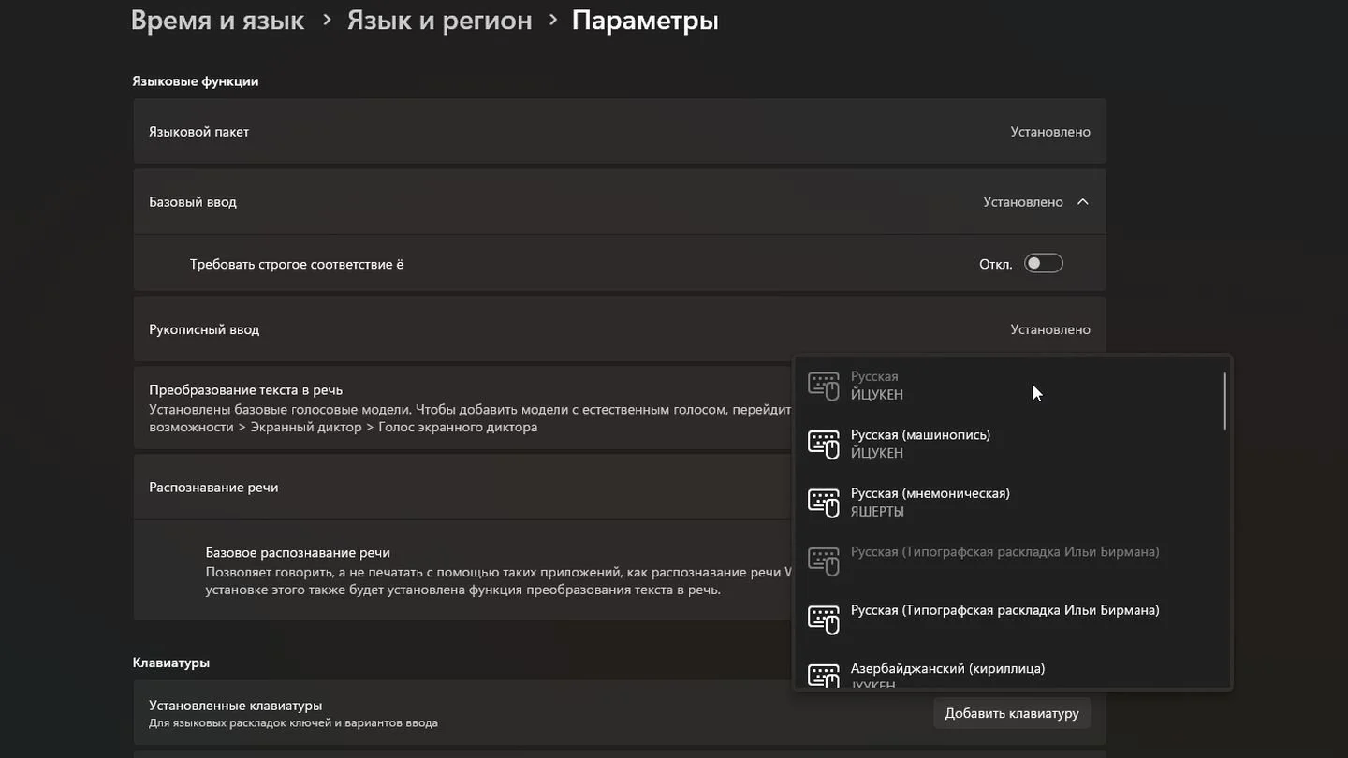
Task: Click the greyed Русская ЙЦУКЕН entry
Action: click(x=1011, y=386)
